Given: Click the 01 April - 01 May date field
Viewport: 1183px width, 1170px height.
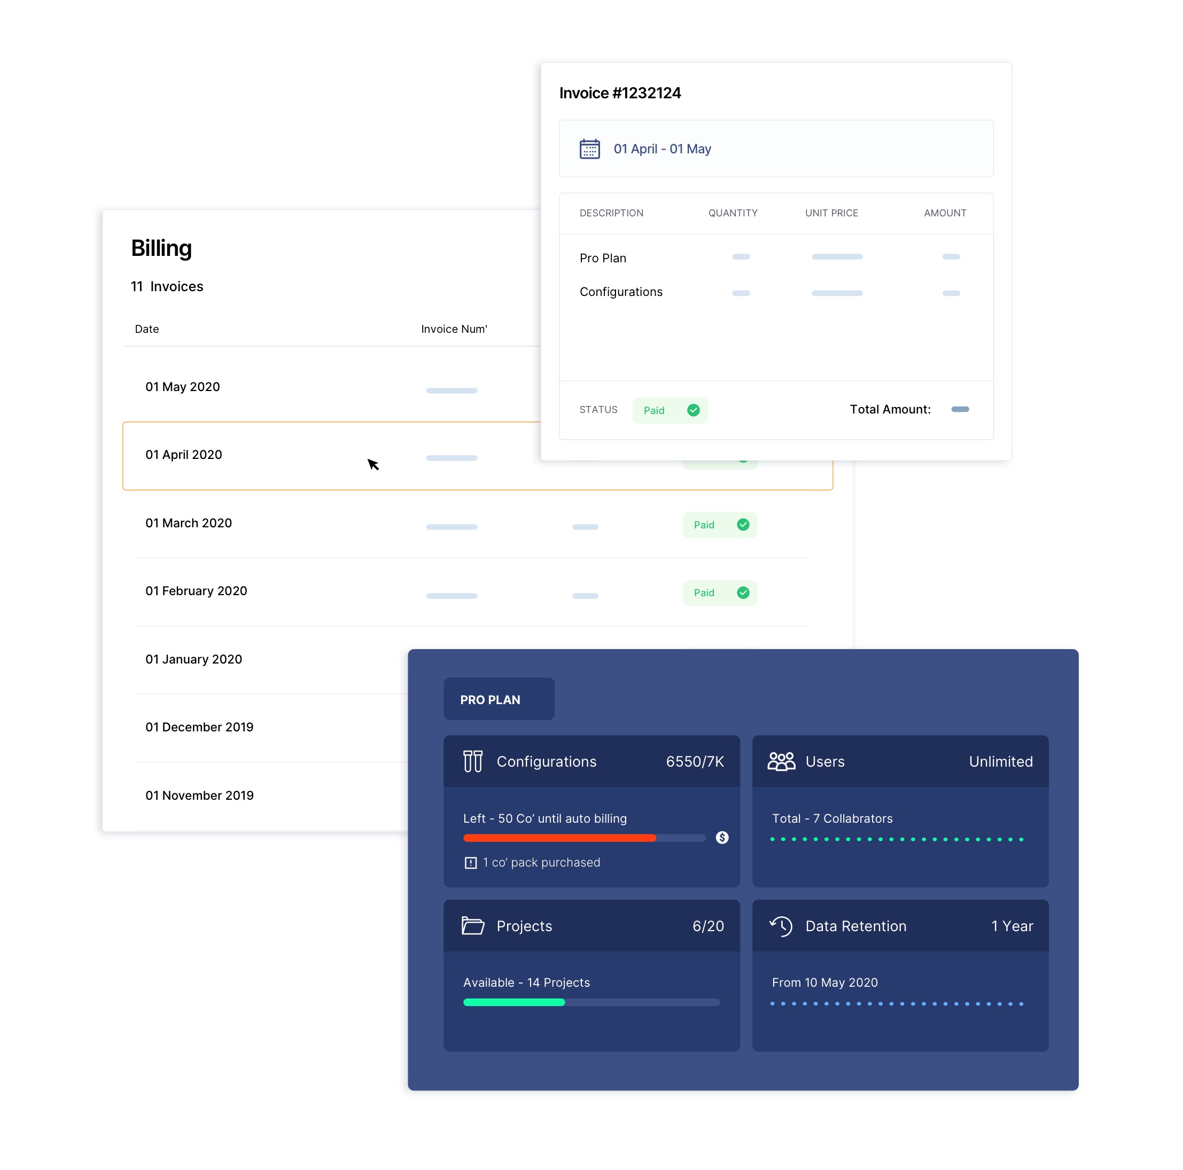Looking at the screenshot, I should pos(776,149).
